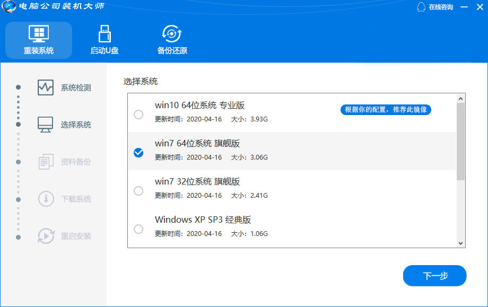Open the 重装系统 monitor icon
Image resolution: width=488 pixels, height=307 pixels.
click(x=39, y=33)
